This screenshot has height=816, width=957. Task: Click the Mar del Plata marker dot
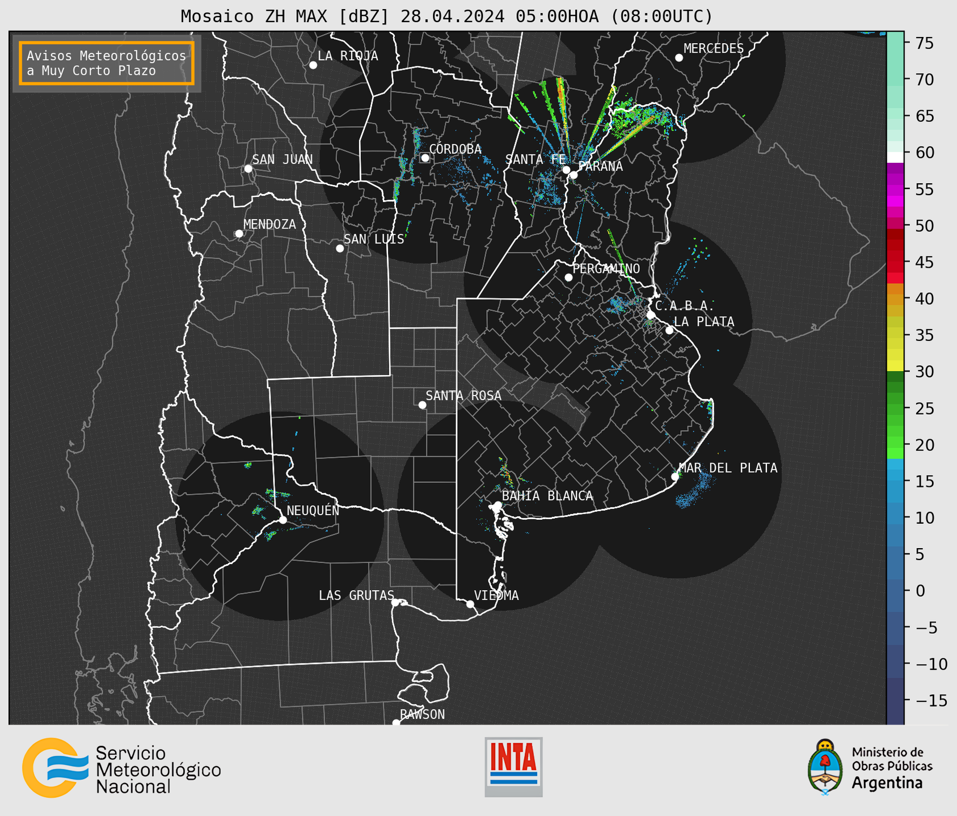point(675,477)
